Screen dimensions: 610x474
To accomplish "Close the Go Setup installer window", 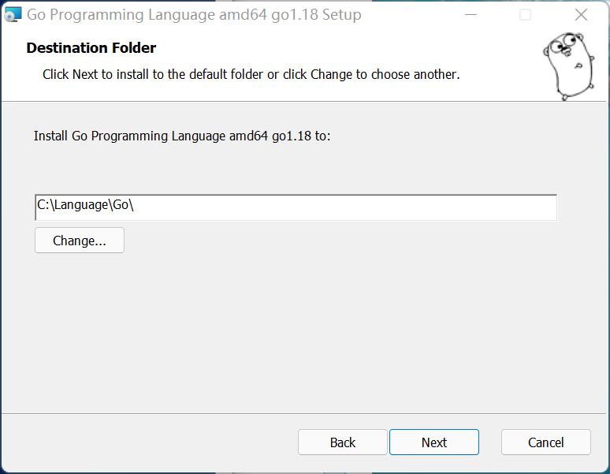I will coord(581,14).
